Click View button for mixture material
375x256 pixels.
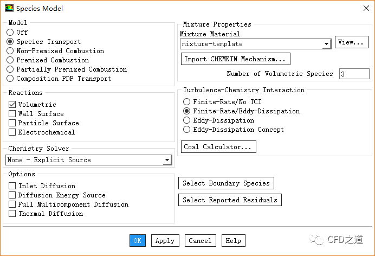coord(351,42)
